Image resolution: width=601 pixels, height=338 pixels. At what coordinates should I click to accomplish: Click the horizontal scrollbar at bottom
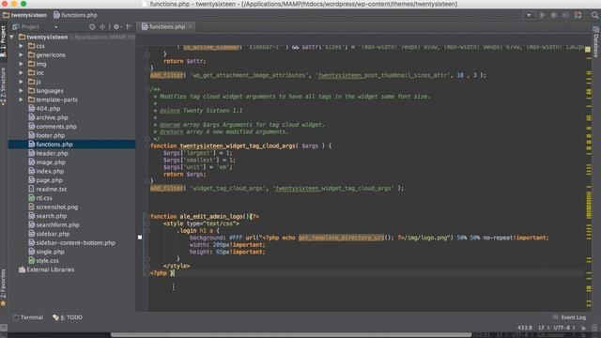point(291,335)
